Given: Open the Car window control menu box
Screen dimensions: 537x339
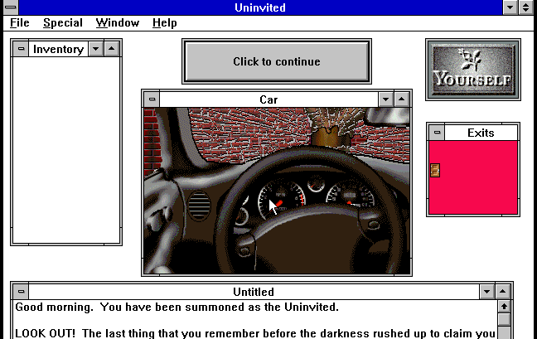Looking at the screenshot, I should pyautogui.click(x=152, y=99).
